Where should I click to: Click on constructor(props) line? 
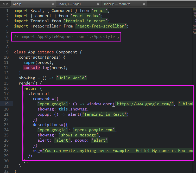tap(42, 57)
